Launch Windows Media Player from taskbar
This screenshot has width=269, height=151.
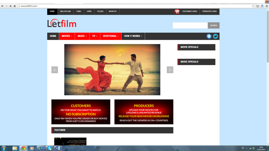(32, 148)
